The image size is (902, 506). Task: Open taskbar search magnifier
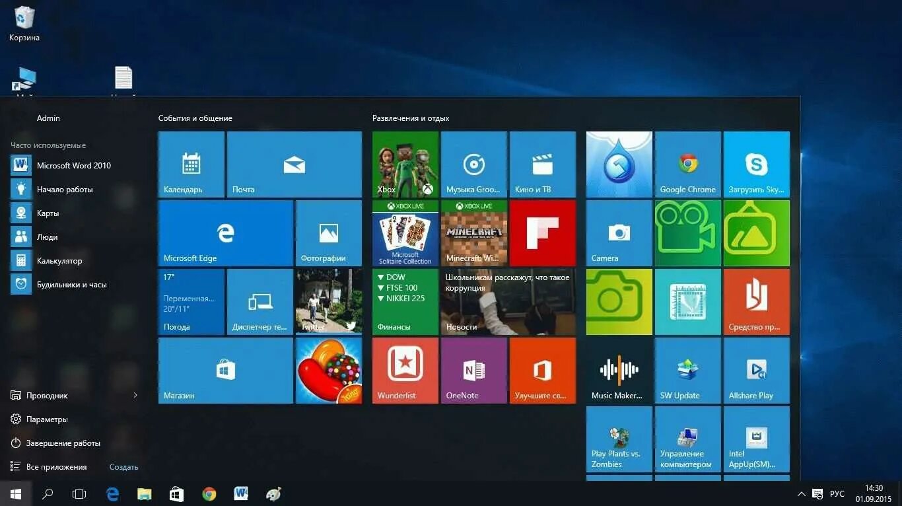pos(48,493)
